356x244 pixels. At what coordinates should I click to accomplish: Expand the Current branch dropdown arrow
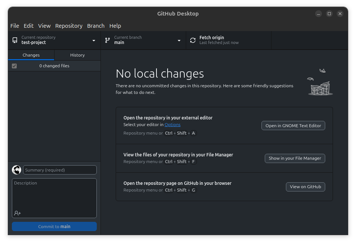(179, 41)
